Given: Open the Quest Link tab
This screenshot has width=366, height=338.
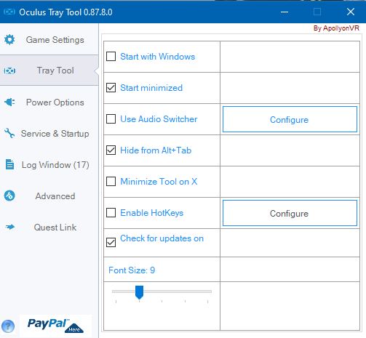Looking at the screenshot, I should pos(49,228).
